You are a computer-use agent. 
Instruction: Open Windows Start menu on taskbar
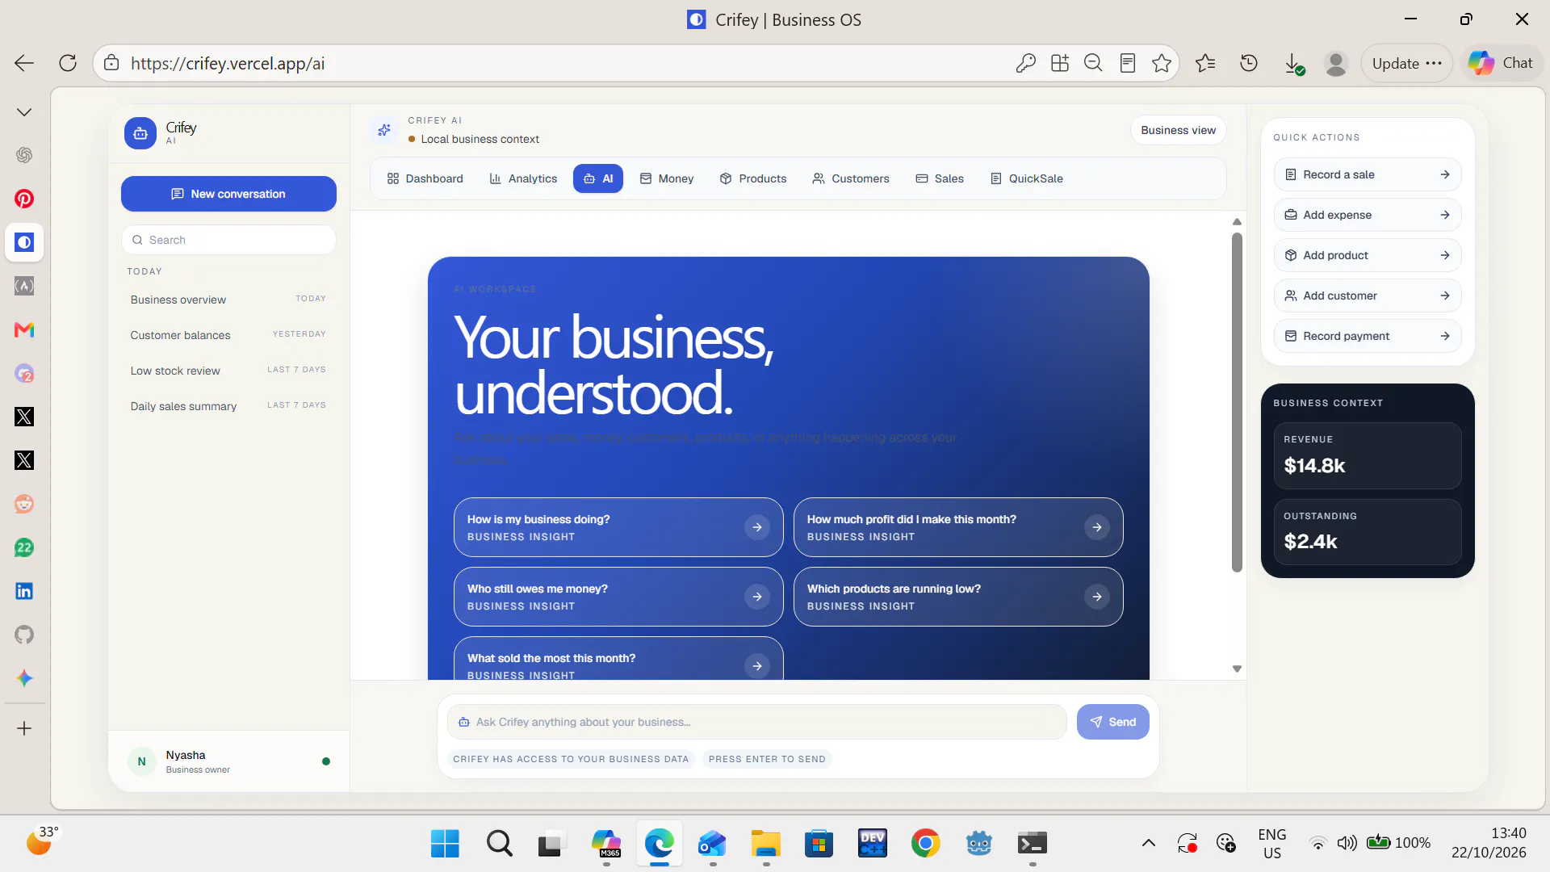click(445, 844)
